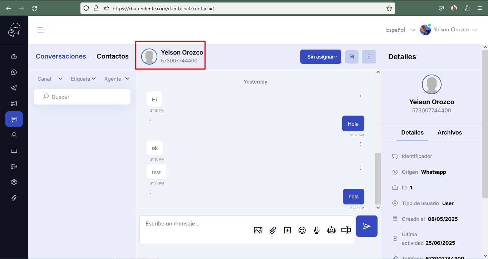Record audio with the microphone icon
Viewport: 488px width, 259px height.
tap(317, 230)
